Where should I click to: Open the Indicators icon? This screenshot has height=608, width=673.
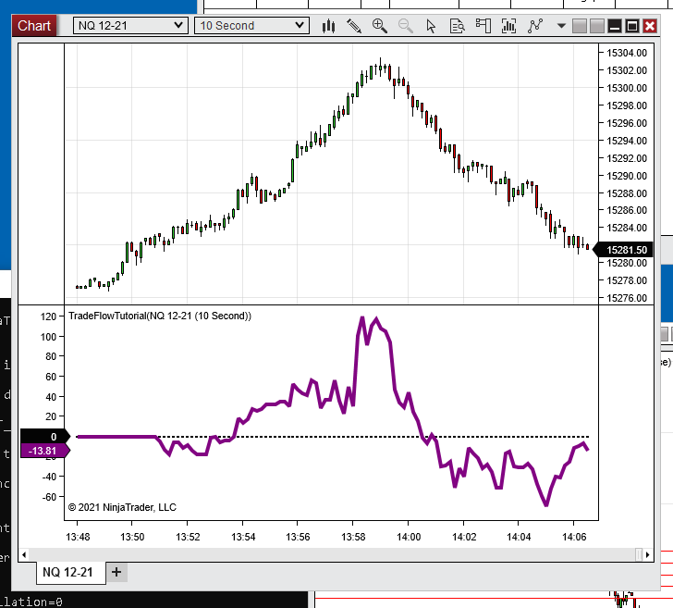[535, 26]
